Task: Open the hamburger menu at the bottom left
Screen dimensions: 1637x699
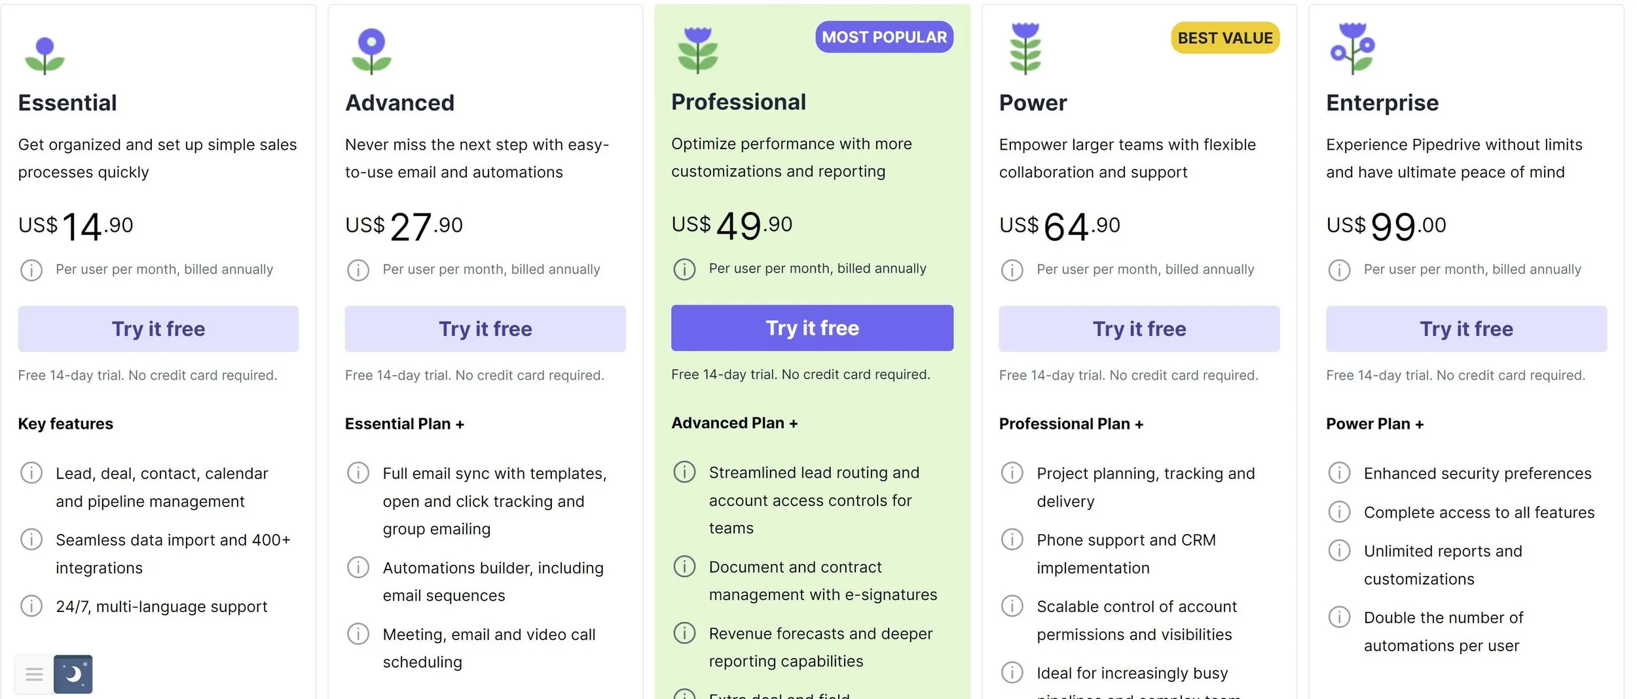Action: 34,673
